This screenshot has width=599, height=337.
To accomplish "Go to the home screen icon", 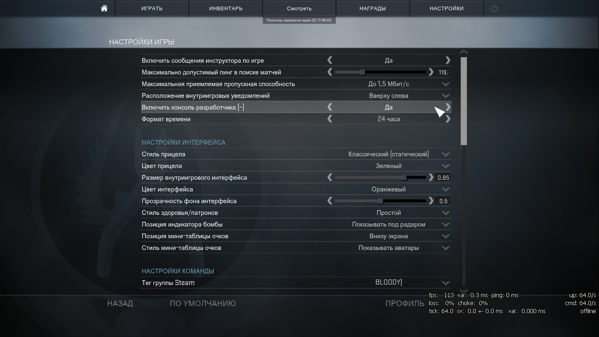I will click(x=104, y=8).
